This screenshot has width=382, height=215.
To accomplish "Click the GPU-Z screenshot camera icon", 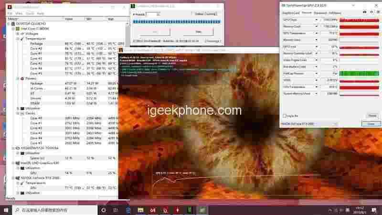I will point(365,12).
